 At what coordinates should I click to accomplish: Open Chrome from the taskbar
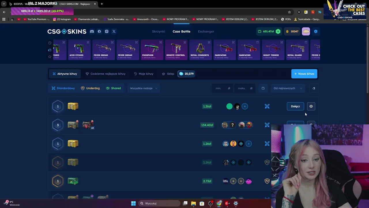click(x=219, y=203)
